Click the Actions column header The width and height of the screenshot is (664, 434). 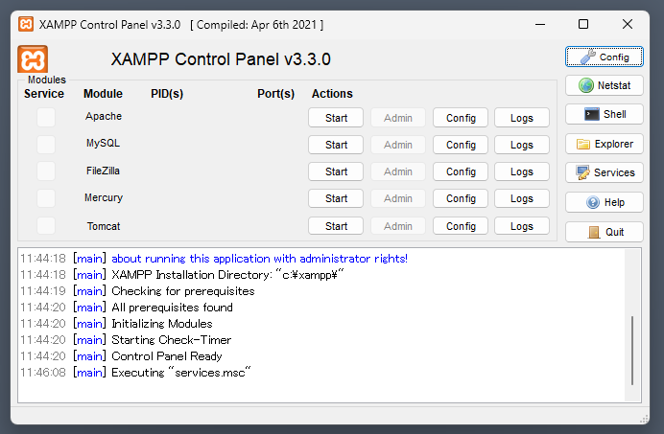(x=332, y=94)
